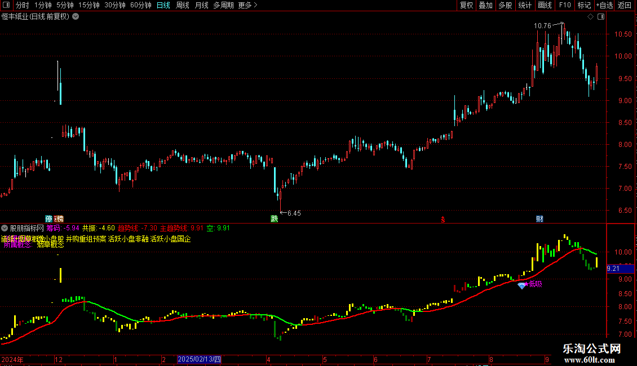Open the 恒丰纸业 title dropdown arrow
Screen dimensions: 637x366
76,17
